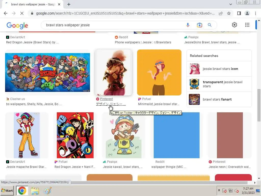This screenshot has height=196, width=261.
Task: Select related search transparent jessie brawl stars
Action: [219, 84]
